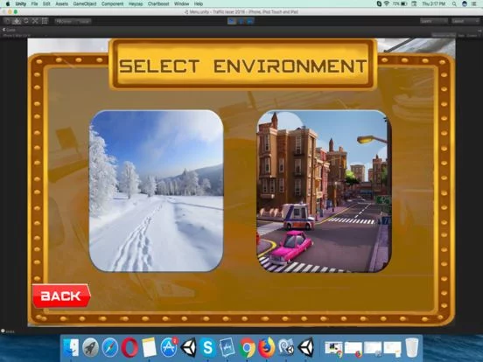Open the Apple menu

point(7,3)
